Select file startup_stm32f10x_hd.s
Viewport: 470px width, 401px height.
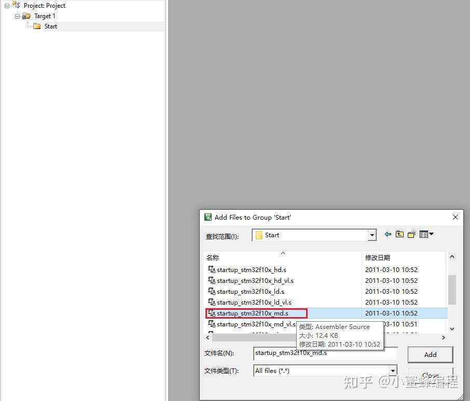point(252,270)
